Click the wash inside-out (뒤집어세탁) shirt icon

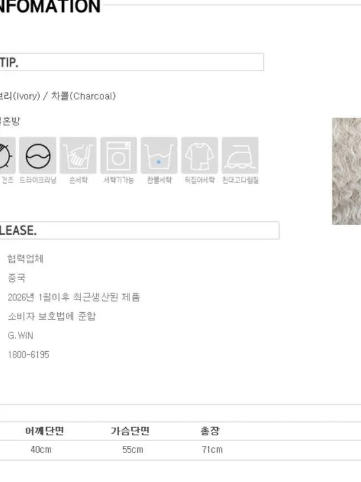coord(200,155)
